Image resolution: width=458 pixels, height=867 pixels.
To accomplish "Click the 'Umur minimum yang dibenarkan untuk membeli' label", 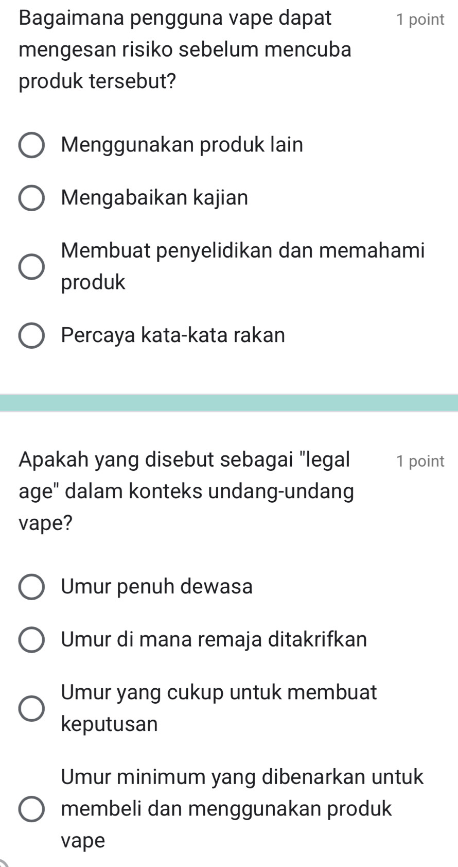I will (x=242, y=809).
